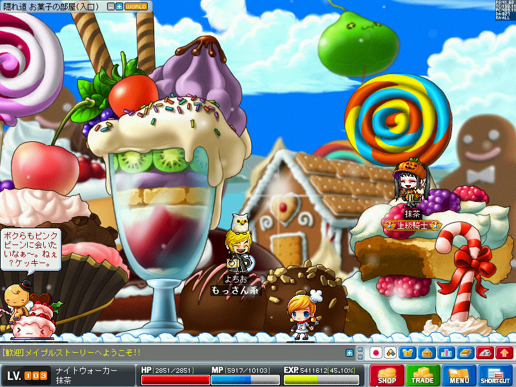Expand the minimap with the plus button

click(119, 6)
